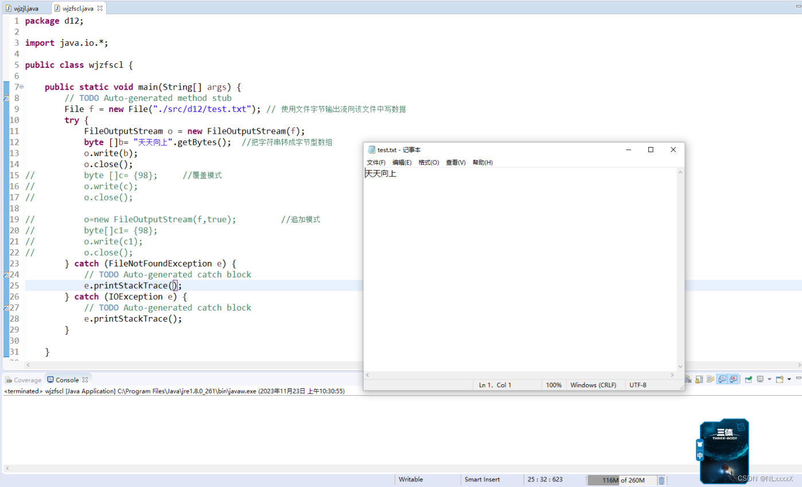Pin the Console view
802x487 pixels.
tap(748, 379)
